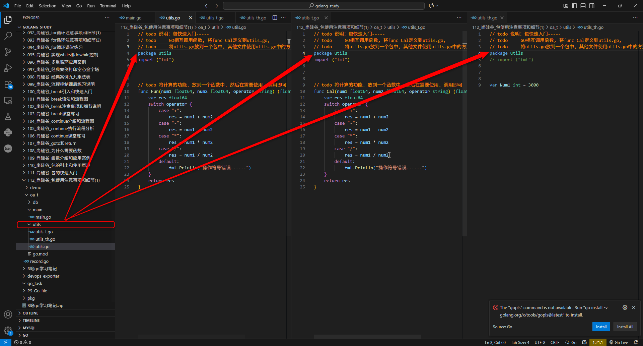Collapse the GOLANG_STUDY root folder
Image resolution: width=643 pixels, height=346 pixels.
[66, 27]
